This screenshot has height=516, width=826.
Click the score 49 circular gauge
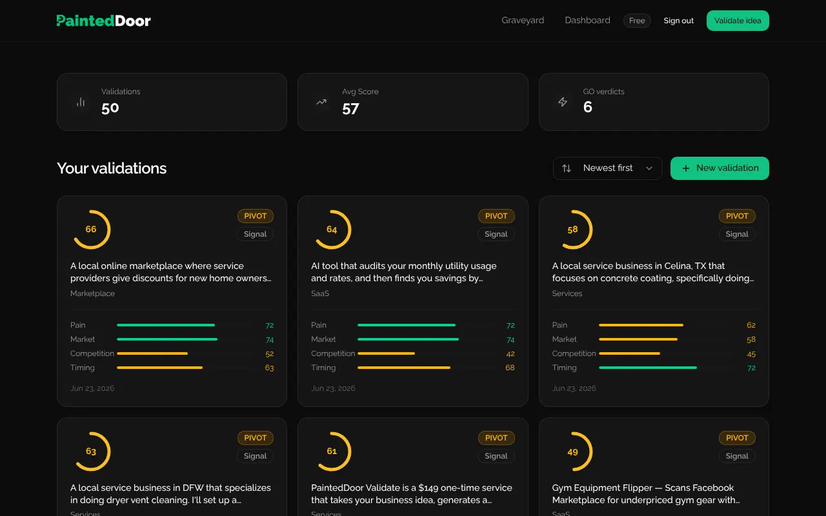(572, 451)
